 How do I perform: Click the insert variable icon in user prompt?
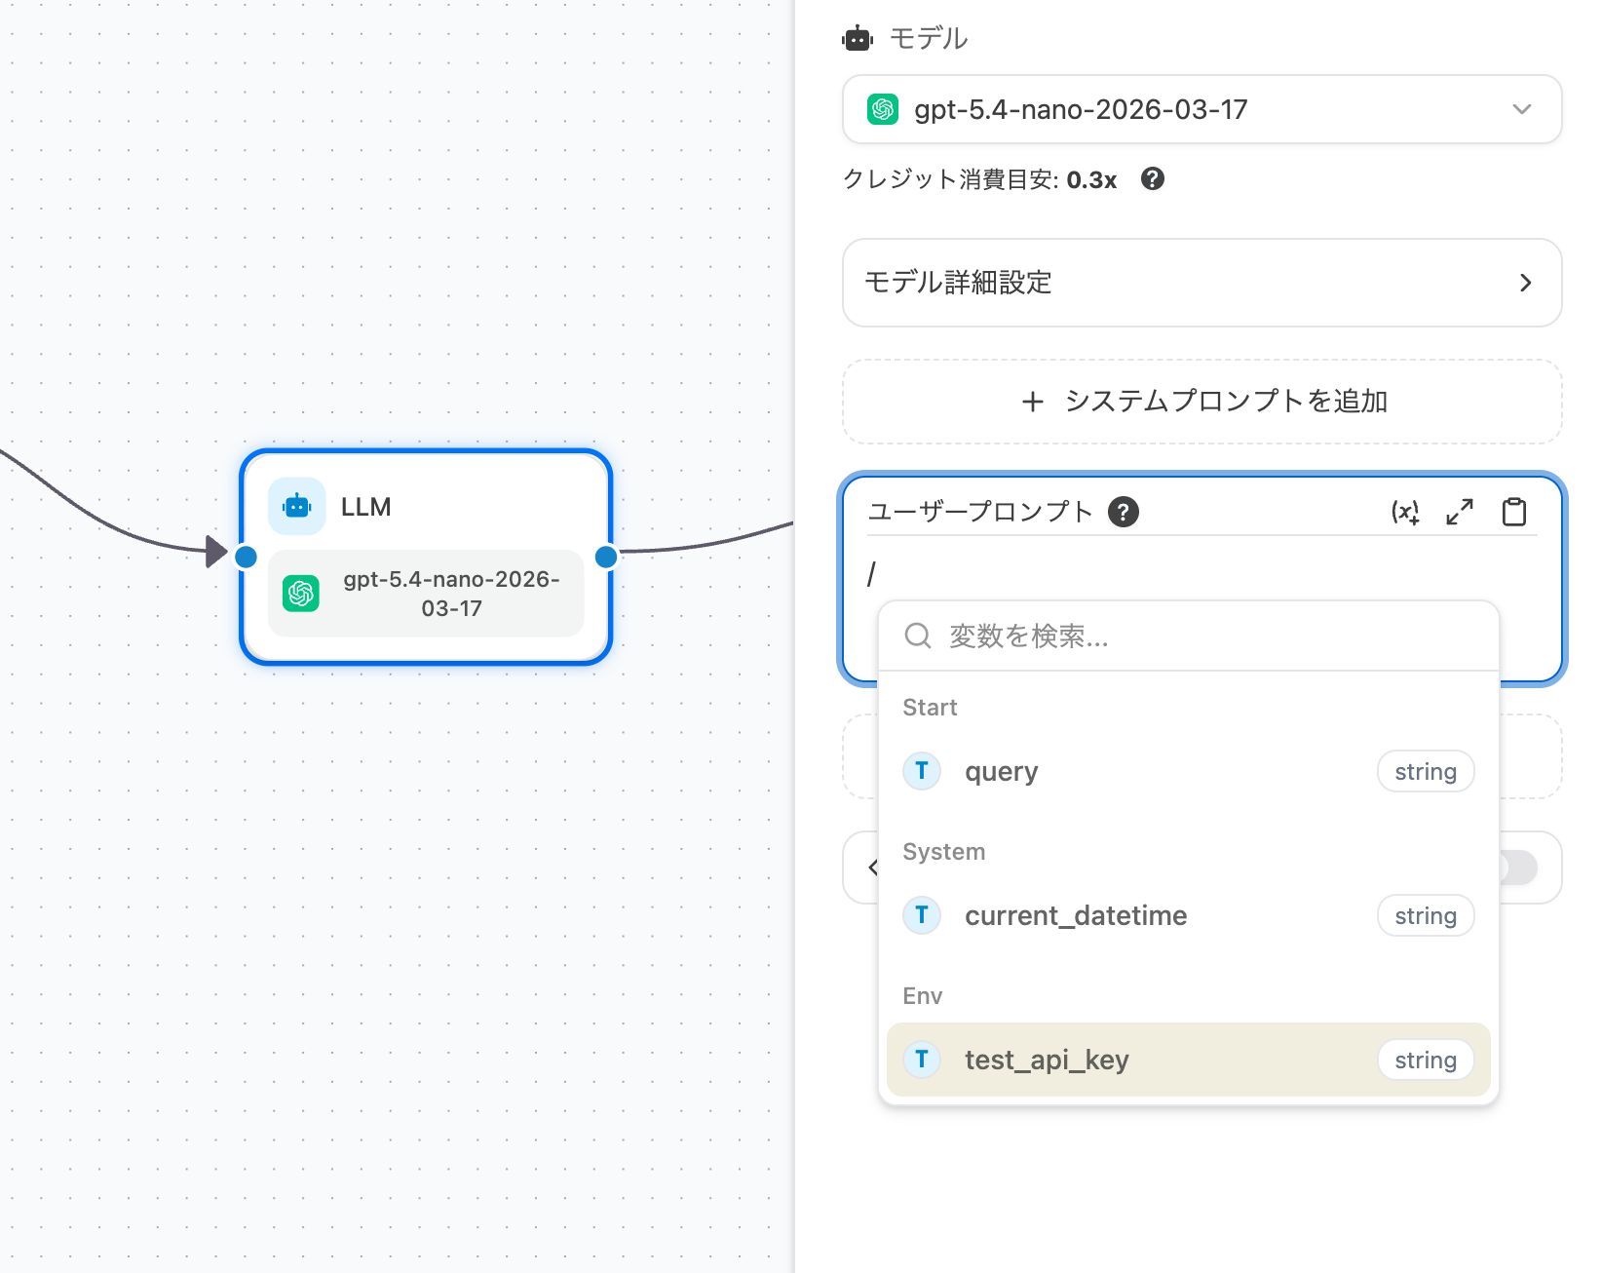click(x=1405, y=512)
